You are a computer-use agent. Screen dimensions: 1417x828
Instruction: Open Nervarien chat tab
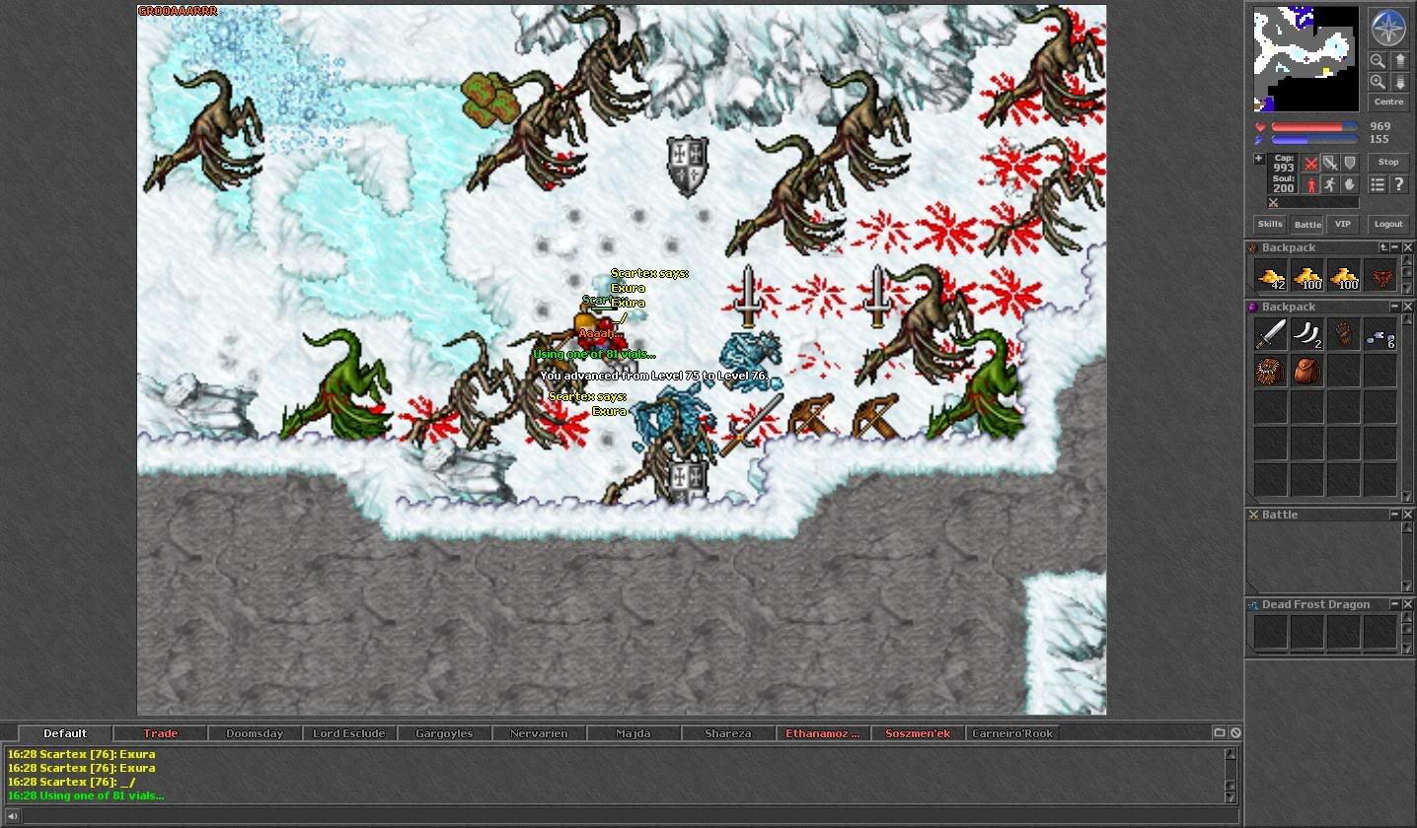point(539,733)
